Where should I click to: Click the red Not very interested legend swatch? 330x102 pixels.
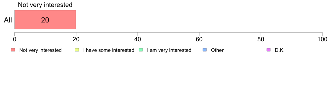[13, 50]
